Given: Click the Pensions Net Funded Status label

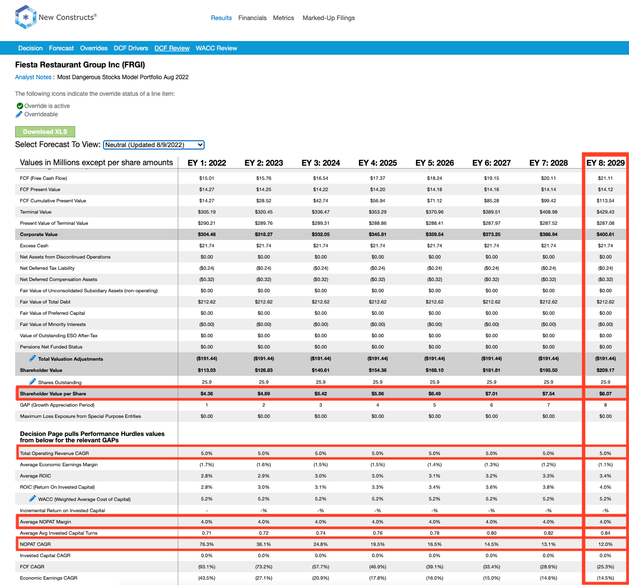Looking at the screenshot, I should click(x=51, y=347).
